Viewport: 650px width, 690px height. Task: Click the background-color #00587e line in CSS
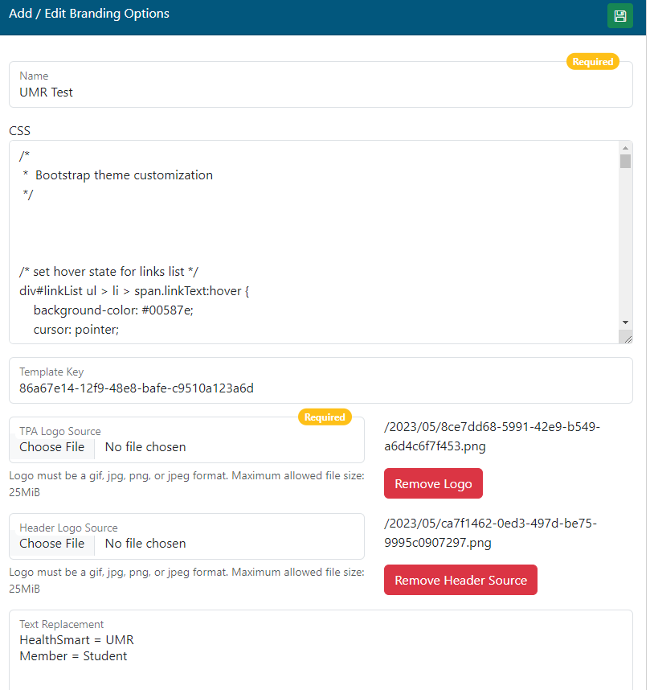[113, 310]
